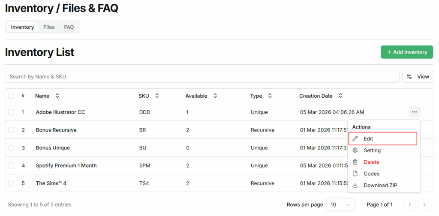439x216 pixels.
Task: Select the Spotify Premium 1 Month checkbox
Action: (11, 165)
